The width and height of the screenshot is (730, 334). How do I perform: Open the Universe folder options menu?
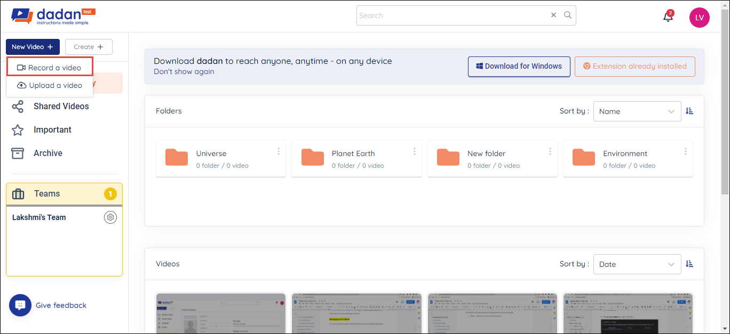point(279,152)
